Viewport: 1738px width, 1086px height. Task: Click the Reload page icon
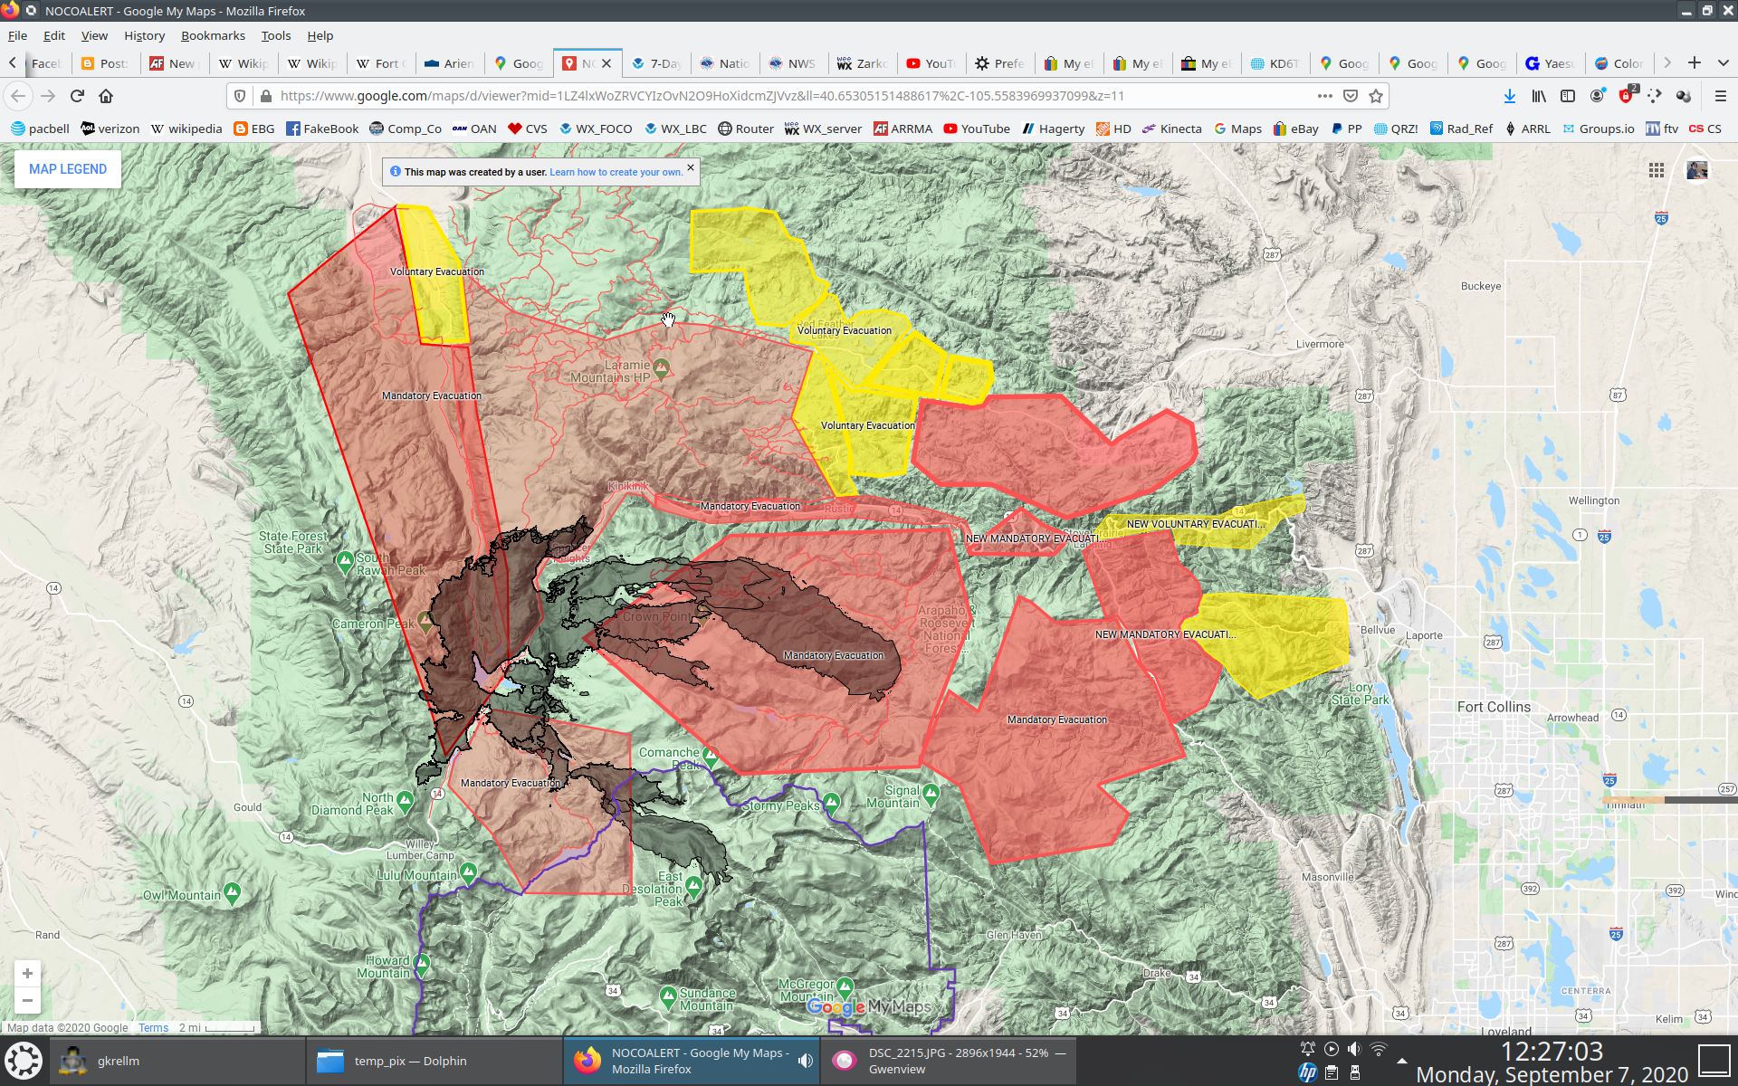[x=76, y=95]
